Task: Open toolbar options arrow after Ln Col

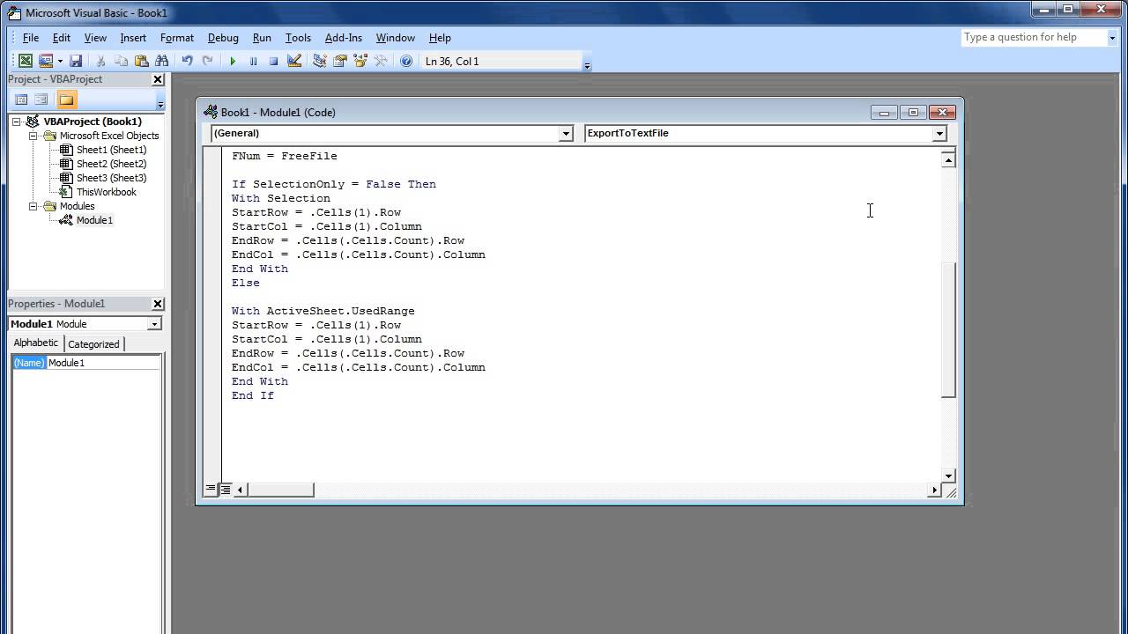Action: pos(587,64)
